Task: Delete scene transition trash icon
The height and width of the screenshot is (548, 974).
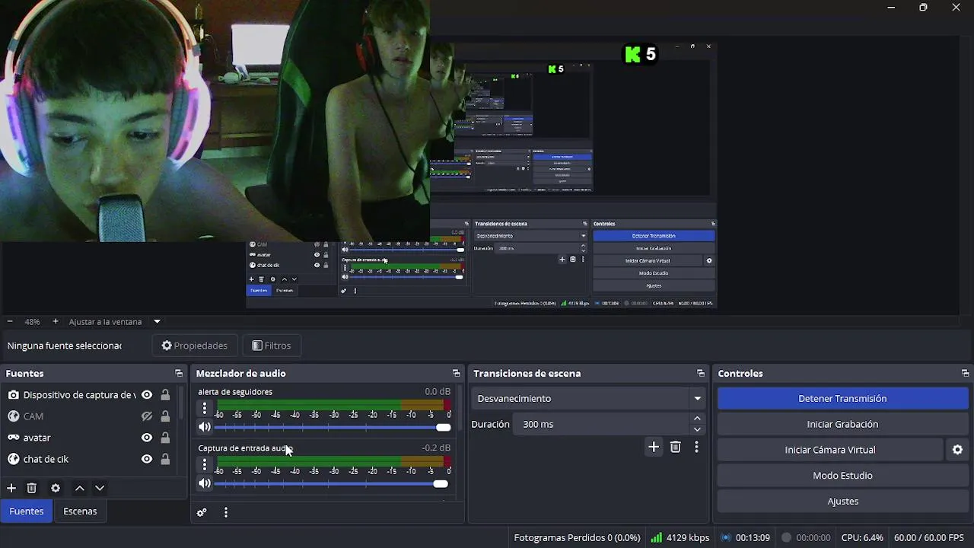Action: [676, 447]
